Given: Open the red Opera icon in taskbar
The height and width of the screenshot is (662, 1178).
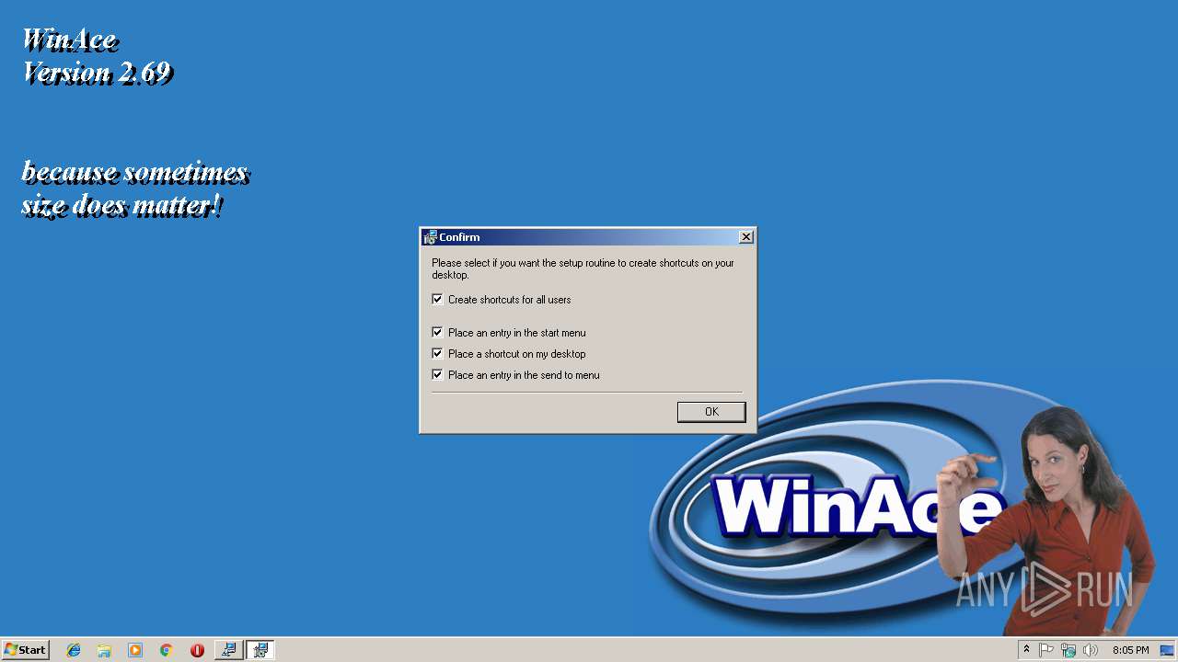Looking at the screenshot, I should pyautogui.click(x=197, y=650).
